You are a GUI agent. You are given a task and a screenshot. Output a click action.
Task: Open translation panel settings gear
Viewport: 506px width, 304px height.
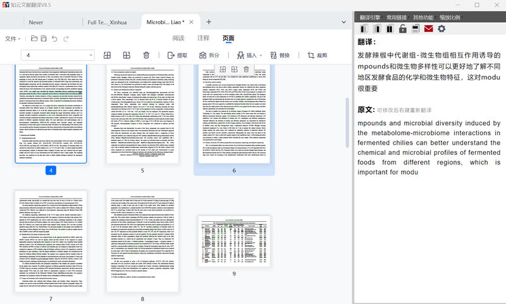click(x=441, y=29)
